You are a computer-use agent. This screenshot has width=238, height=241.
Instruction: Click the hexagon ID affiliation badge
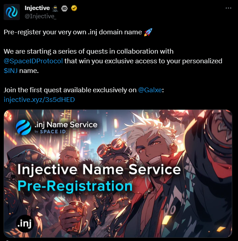[65, 9]
